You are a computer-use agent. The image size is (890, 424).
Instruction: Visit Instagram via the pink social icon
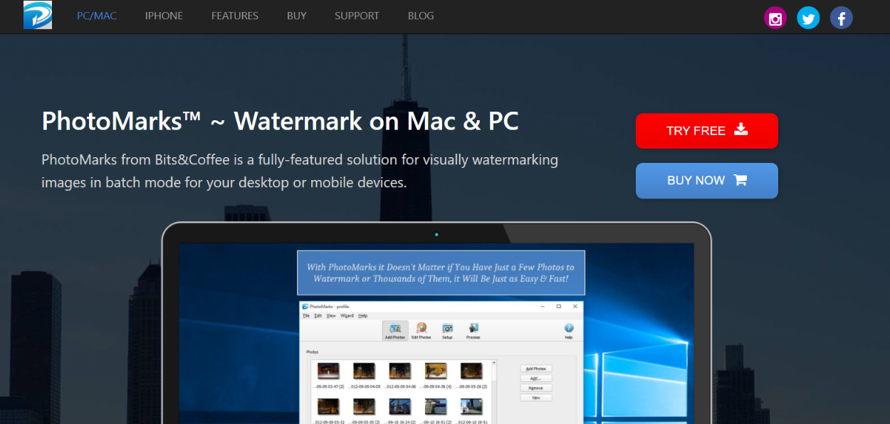tap(775, 18)
